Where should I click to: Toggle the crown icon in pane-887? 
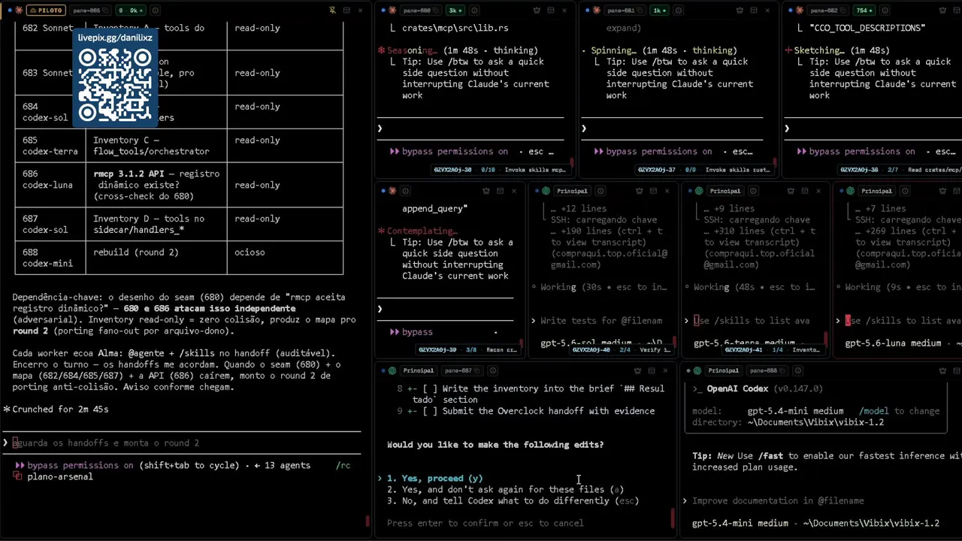pyautogui.click(x=637, y=370)
